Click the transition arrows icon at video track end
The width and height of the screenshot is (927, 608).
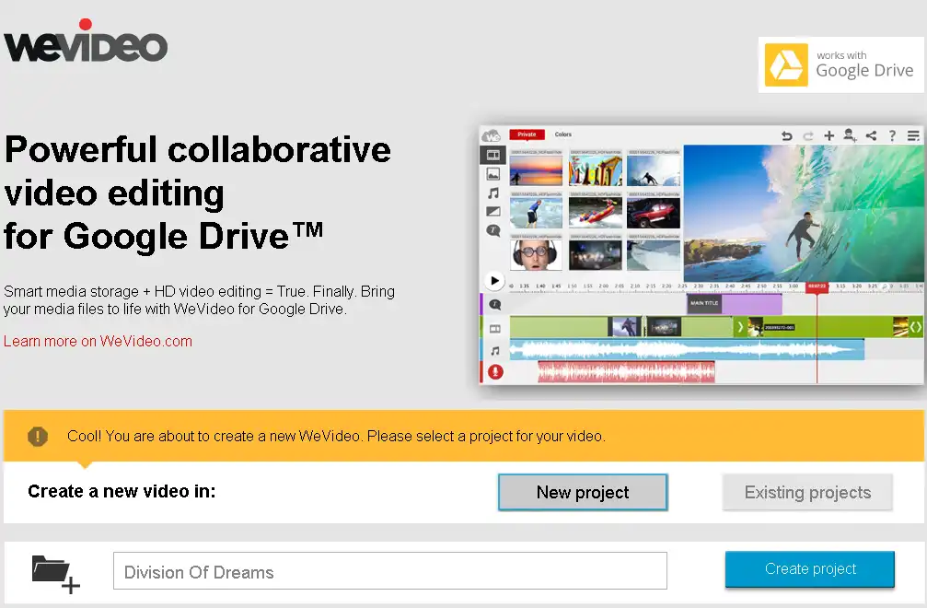[915, 326]
